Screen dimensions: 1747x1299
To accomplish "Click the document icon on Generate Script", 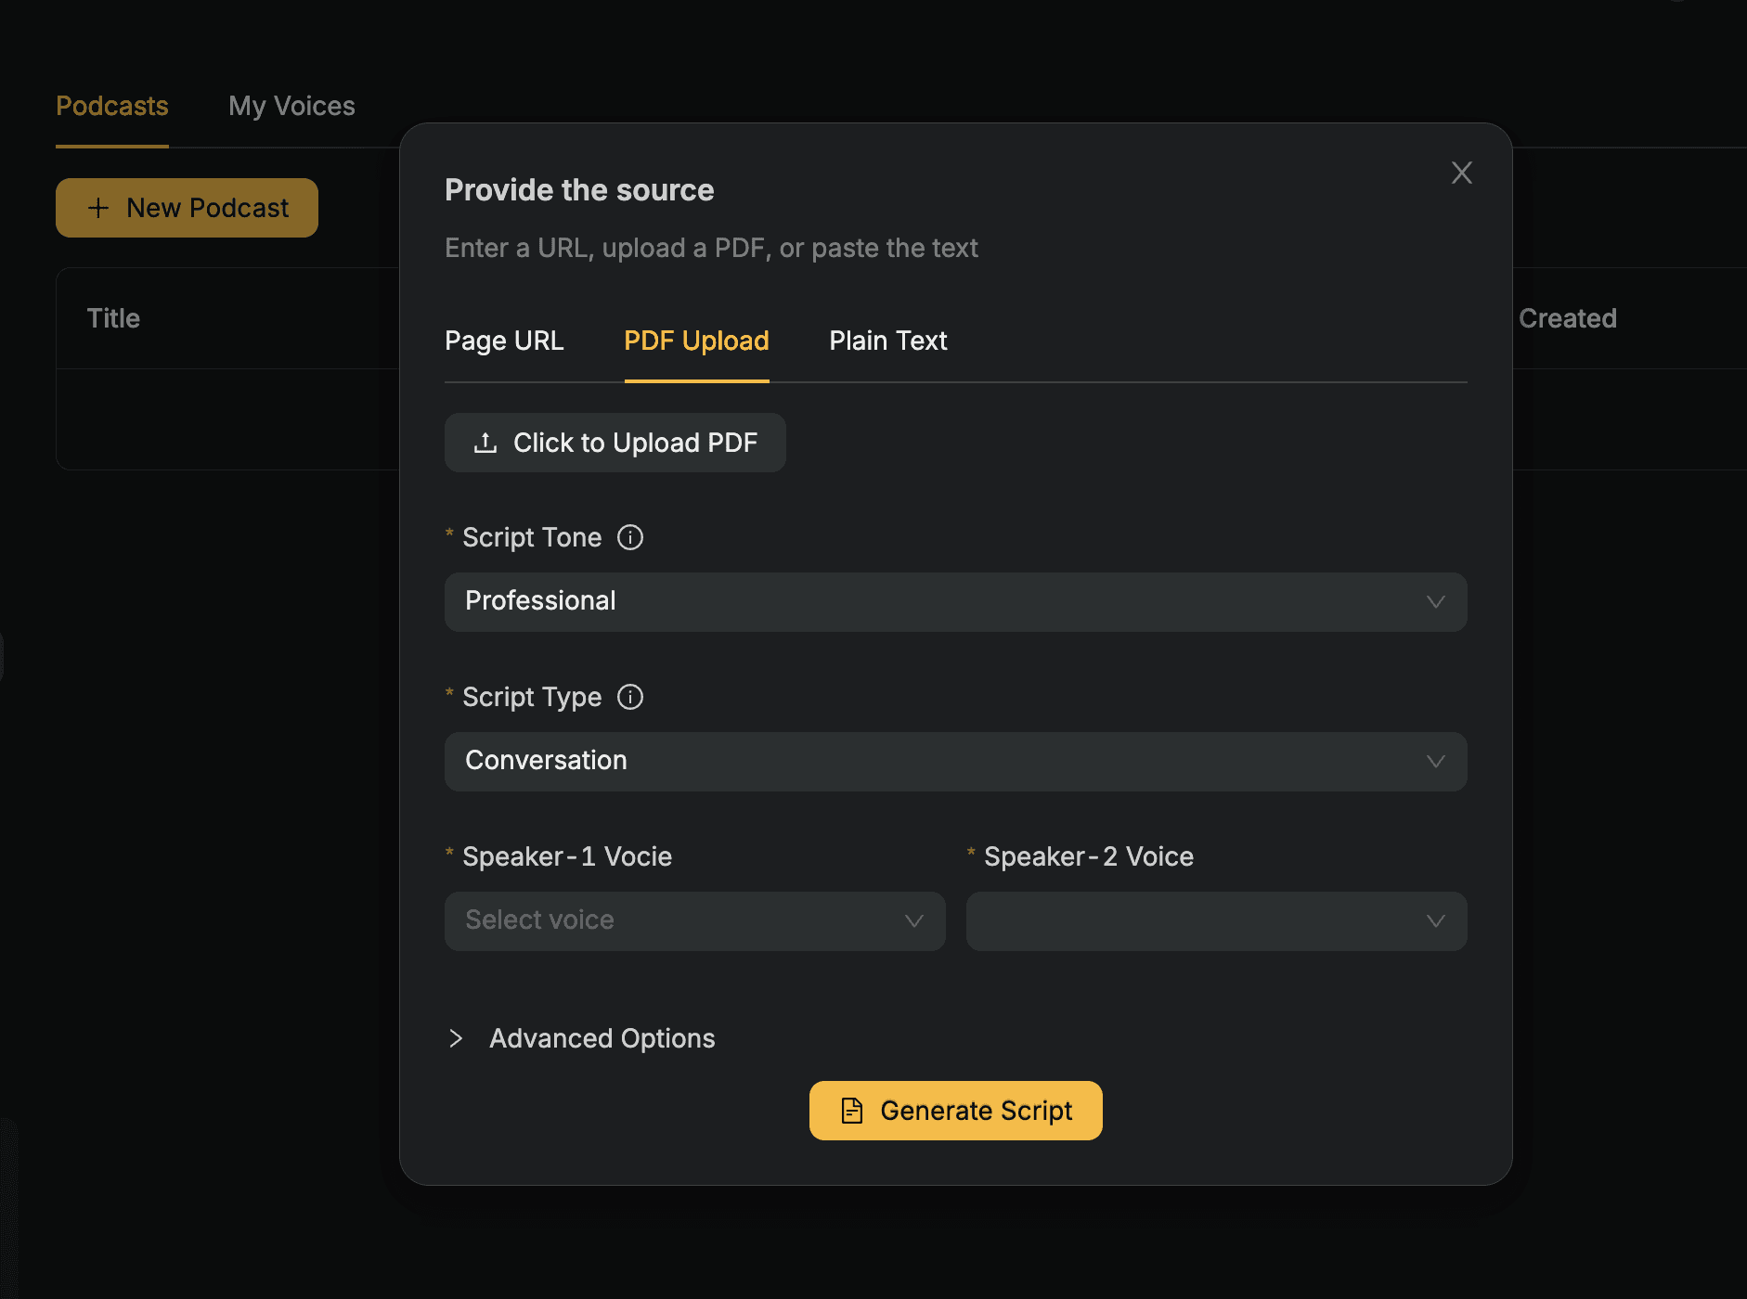I will pos(852,1111).
